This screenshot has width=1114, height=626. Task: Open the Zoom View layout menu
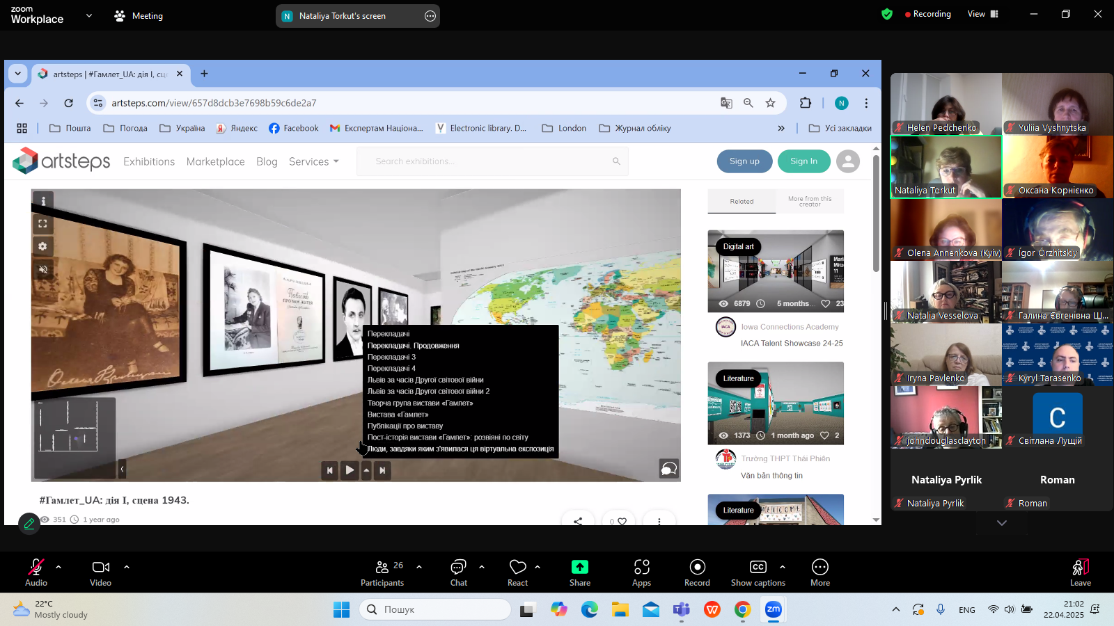tap(982, 14)
